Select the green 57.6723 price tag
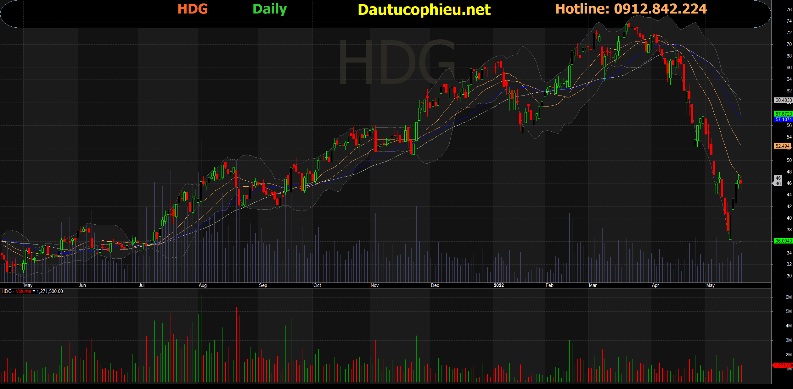The height and width of the screenshot is (389, 793). 783,114
